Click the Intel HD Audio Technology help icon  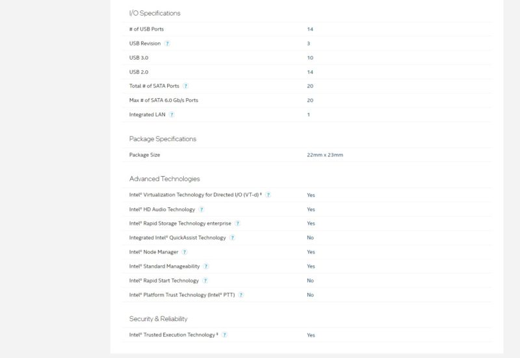(201, 209)
